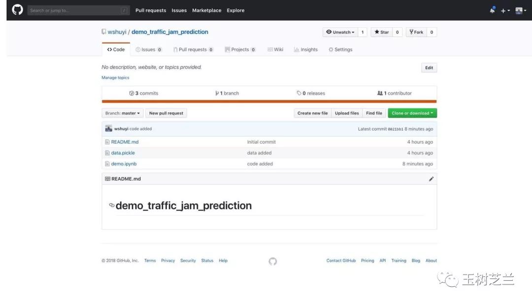This screenshot has height=303, width=532.
Task: Switch to the repository Issues tab
Action: click(149, 50)
